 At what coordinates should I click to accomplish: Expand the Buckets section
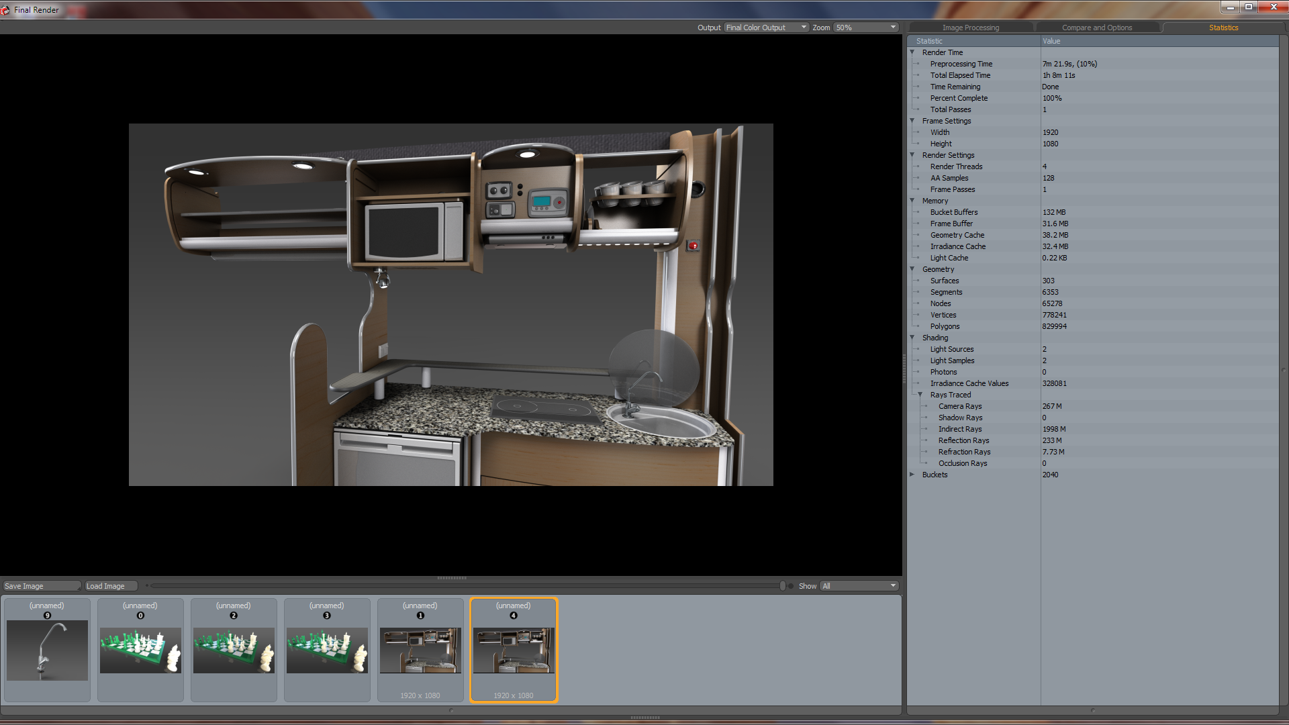click(912, 475)
